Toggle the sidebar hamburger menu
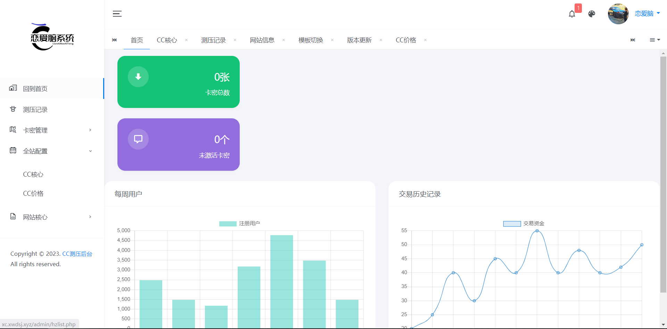The image size is (667, 329). pos(117,14)
